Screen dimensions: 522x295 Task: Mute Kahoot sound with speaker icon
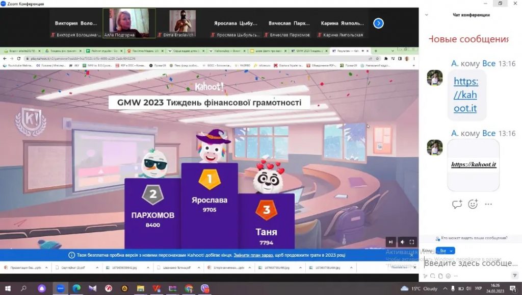click(x=402, y=242)
